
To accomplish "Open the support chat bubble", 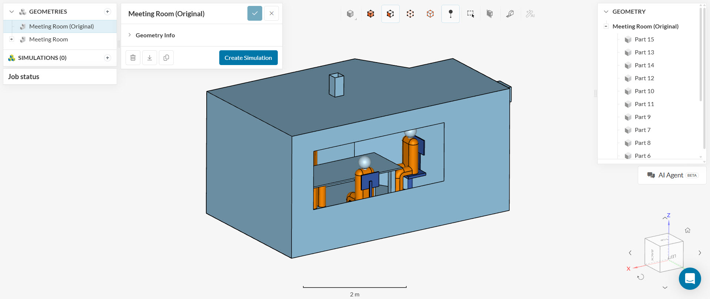I will pos(690,278).
